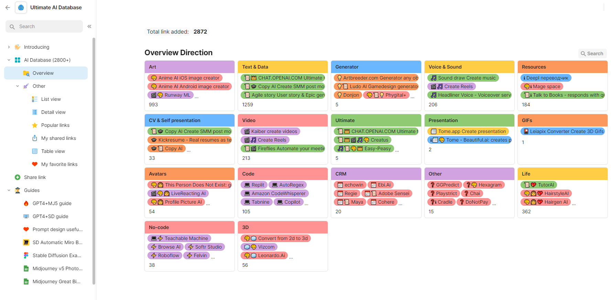Show more Art items via ellipsis
Viewport: 611px width, 300px height.
[x=197, y=97]
